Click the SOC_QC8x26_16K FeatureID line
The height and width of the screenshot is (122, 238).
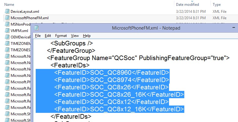point(119,94)
